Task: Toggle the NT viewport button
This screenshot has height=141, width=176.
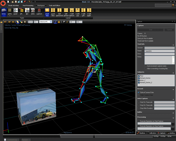Action: [x=5, y=22]
